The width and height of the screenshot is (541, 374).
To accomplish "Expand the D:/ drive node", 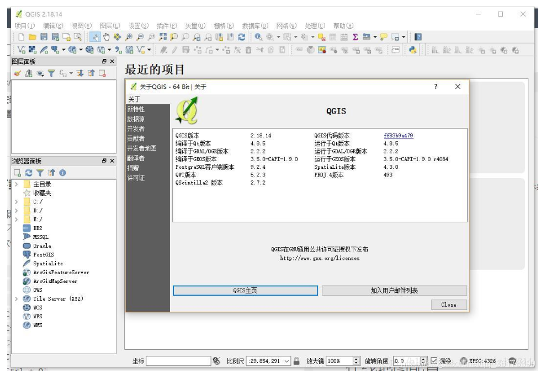I will pos(16,210).
